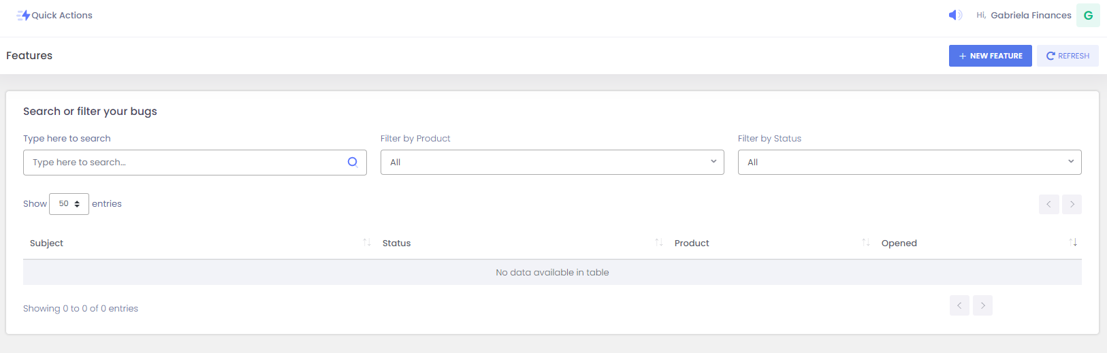Change the Show entries count selector

pyautogui.click(x=69, y=204)
